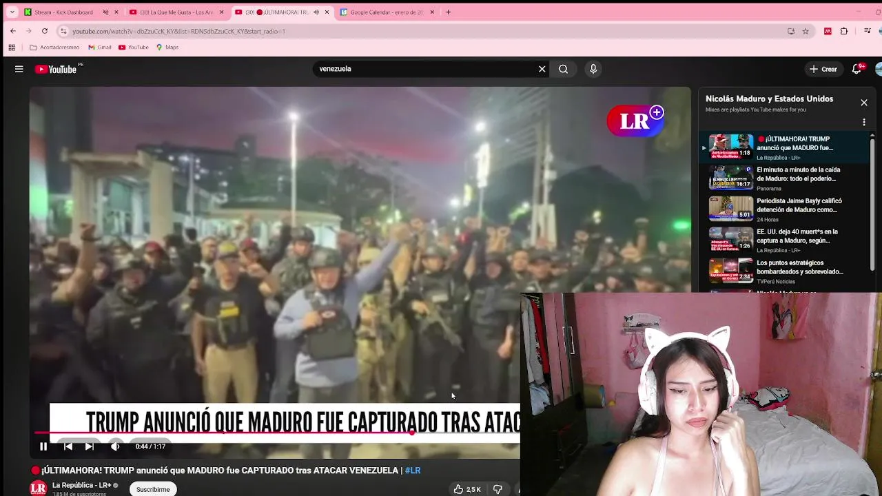The width and height of the screenshot is (882, 496).
Task: Expand the tab search dropdown arrow
Action: pyautogui.click(x=12, y=12)
